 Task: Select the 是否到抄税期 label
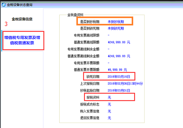click(90, 22)
